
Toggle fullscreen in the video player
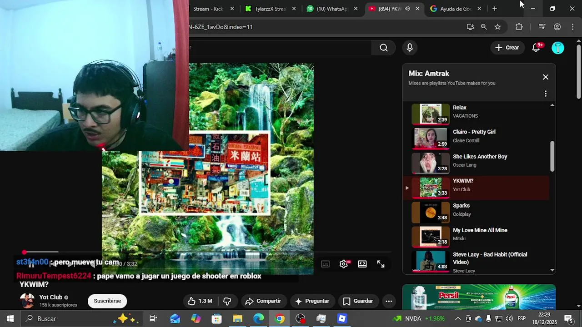tap(381, 264)
